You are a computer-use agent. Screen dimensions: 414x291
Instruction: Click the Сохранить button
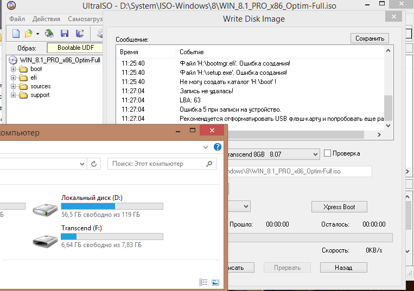[370, 38]
